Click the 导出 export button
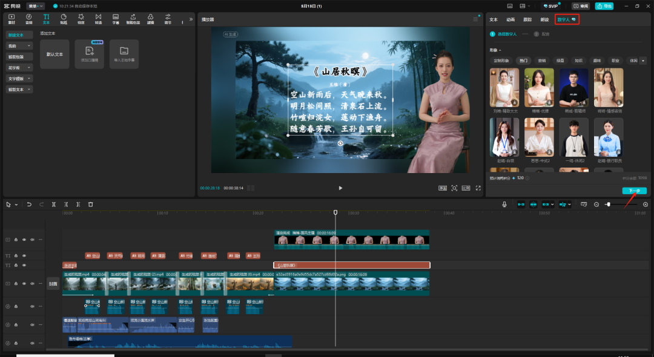The width and height of the screenshot is (654, 357). pyautogui.click(x=604, y=6)
